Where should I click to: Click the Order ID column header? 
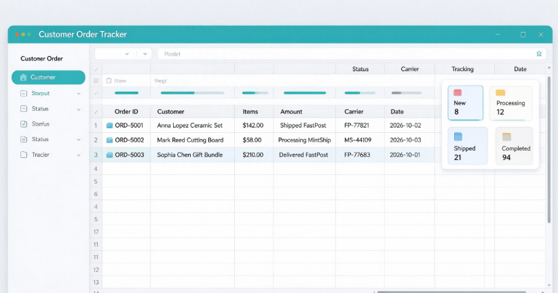point(126,112)
